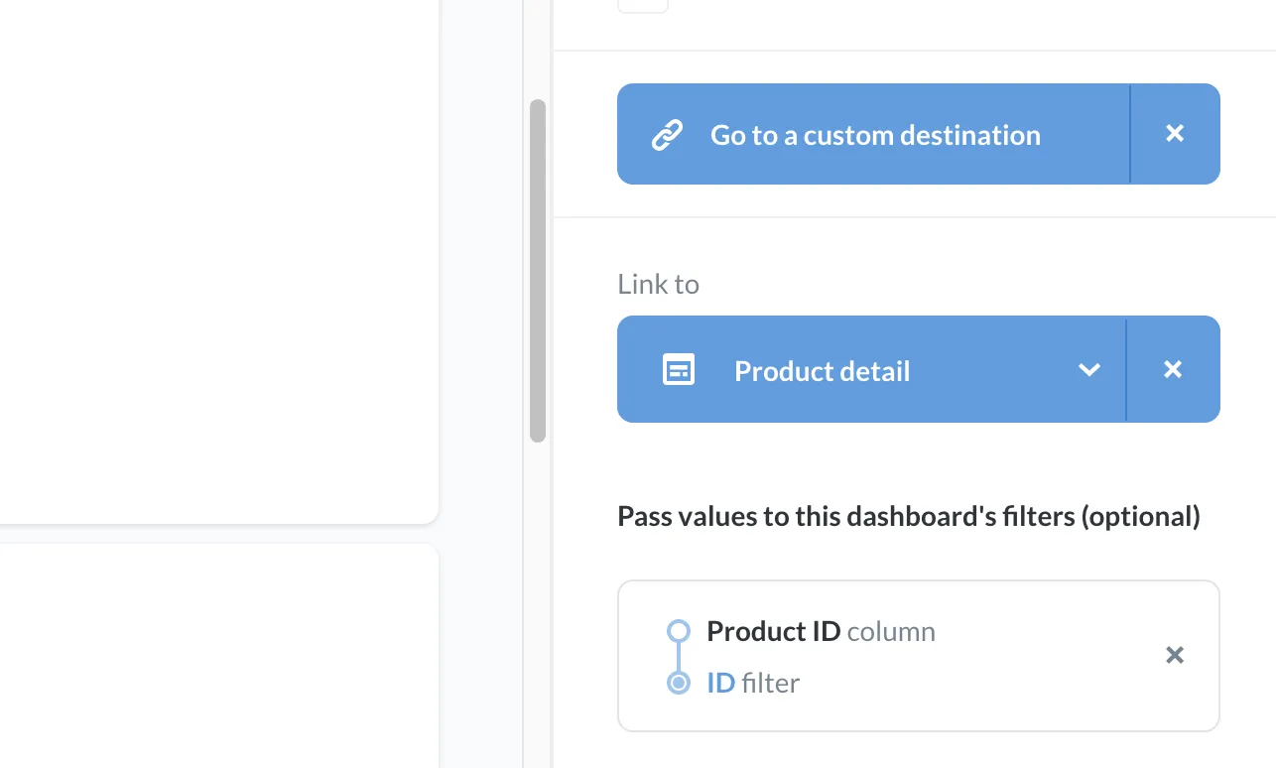
Task: Select the Product ID column mapping card
Action: 919,656
